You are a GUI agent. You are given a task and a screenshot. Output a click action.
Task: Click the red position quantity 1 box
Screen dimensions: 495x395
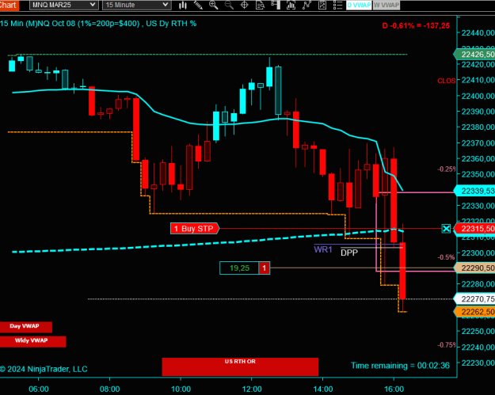click(265, 268)
